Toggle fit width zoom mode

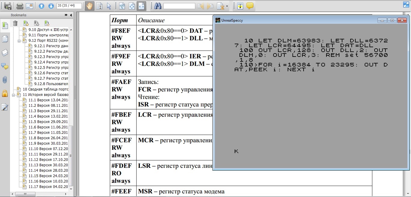point(141,6)
